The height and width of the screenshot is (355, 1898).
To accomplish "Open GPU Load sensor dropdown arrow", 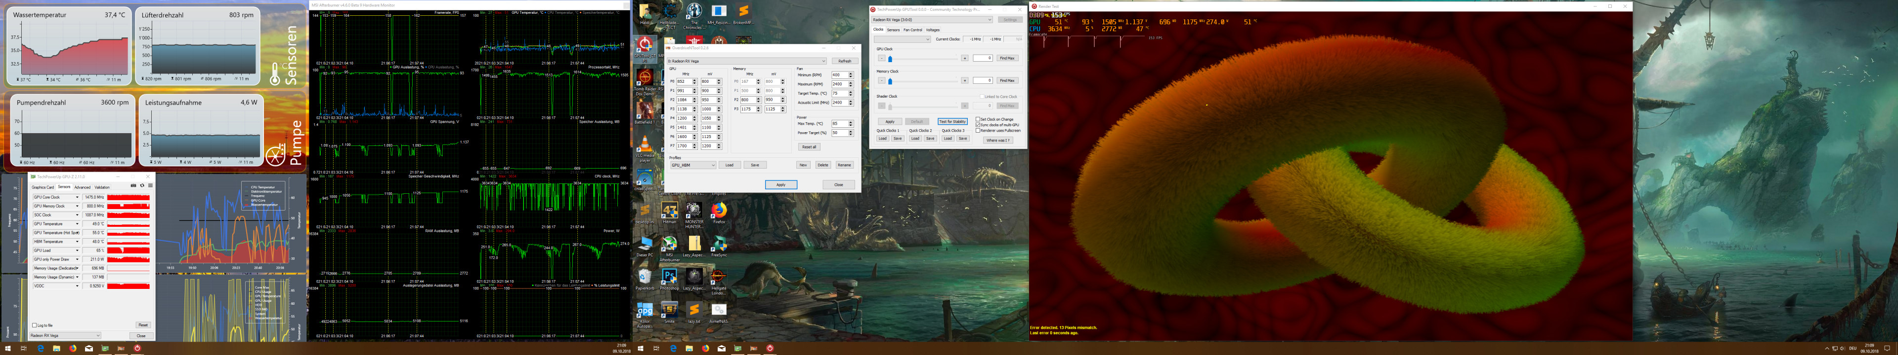I will [x=77, y=250].
